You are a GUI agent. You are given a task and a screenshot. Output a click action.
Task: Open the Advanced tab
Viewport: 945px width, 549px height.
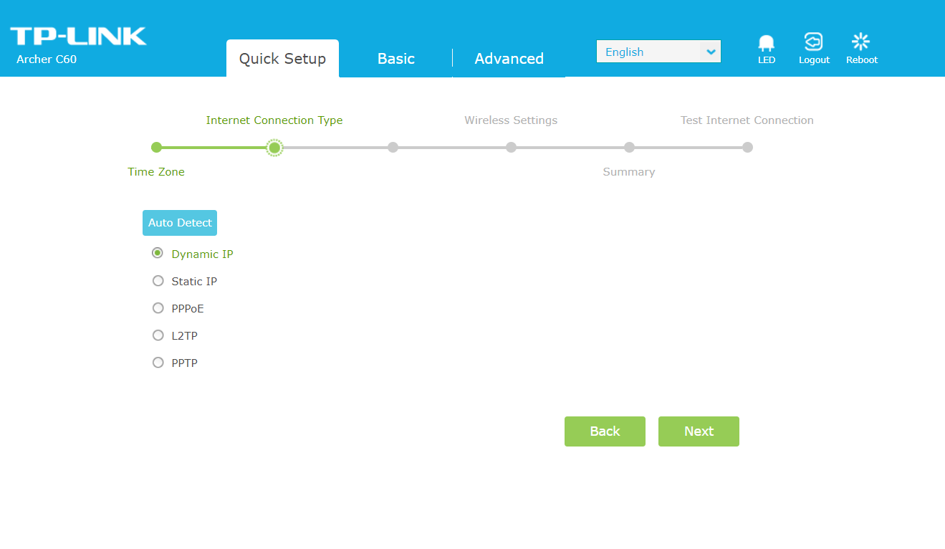pyautogui.click(x=509, y=59)
